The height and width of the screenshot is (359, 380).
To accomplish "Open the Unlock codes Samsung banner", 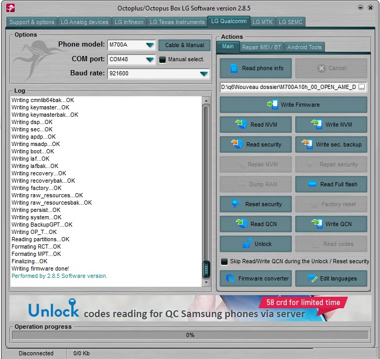I will [190, 308].
